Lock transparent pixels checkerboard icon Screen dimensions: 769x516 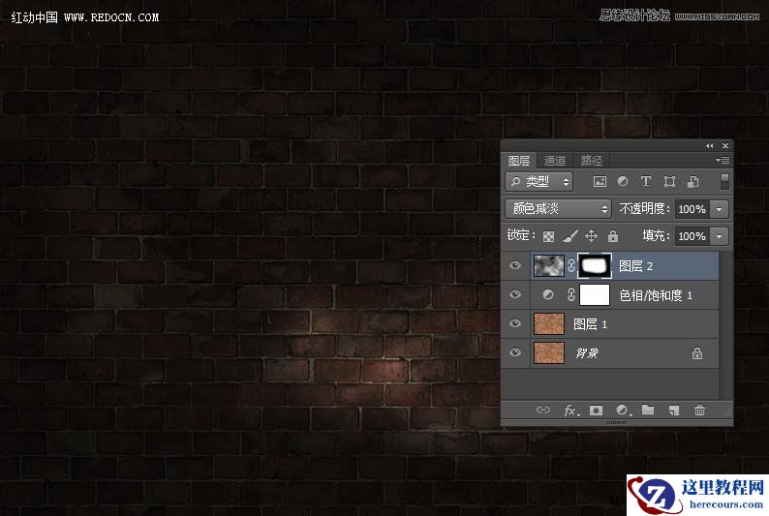point(549,236)
